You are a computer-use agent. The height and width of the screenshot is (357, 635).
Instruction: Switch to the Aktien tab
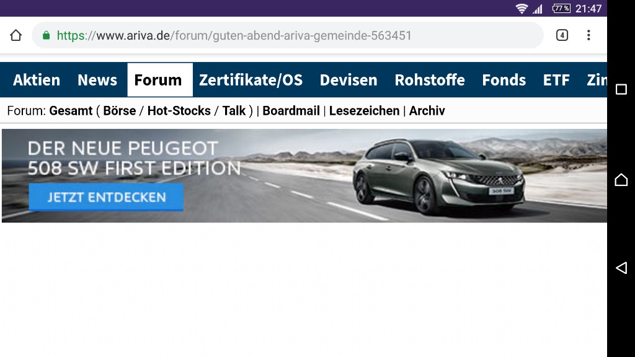pos(37,80)
